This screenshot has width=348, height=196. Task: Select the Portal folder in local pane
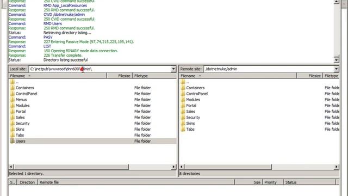pos(21,112)
